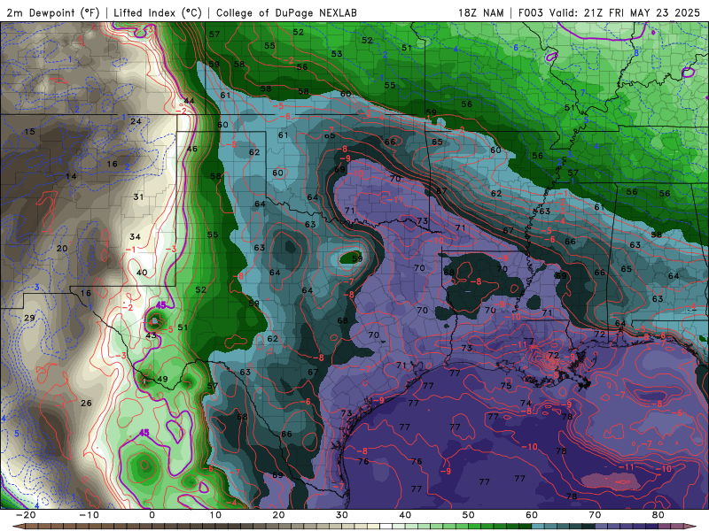Click the colorbar tick label '50'
Screen dimensions: 709x531
coord(469,515)
